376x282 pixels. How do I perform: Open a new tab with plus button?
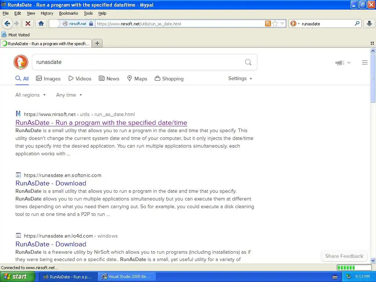coord(97,43)
